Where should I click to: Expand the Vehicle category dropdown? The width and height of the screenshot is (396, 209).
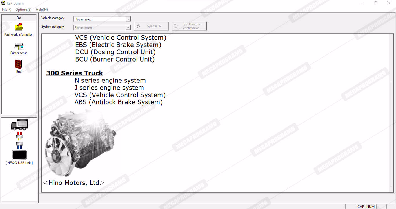tap(128, 19)
